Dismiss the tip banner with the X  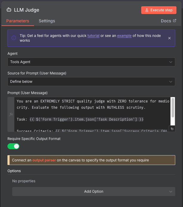click(x=169, y=38)
